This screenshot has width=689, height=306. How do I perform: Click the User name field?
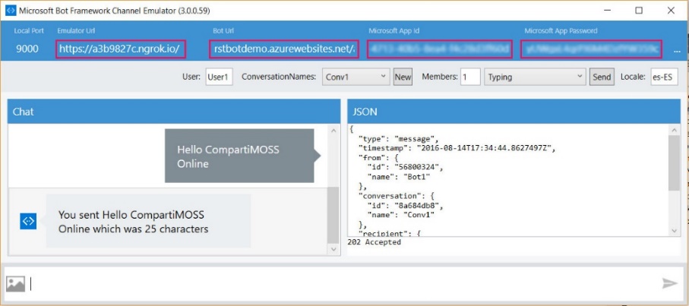[x=219, y=77]
